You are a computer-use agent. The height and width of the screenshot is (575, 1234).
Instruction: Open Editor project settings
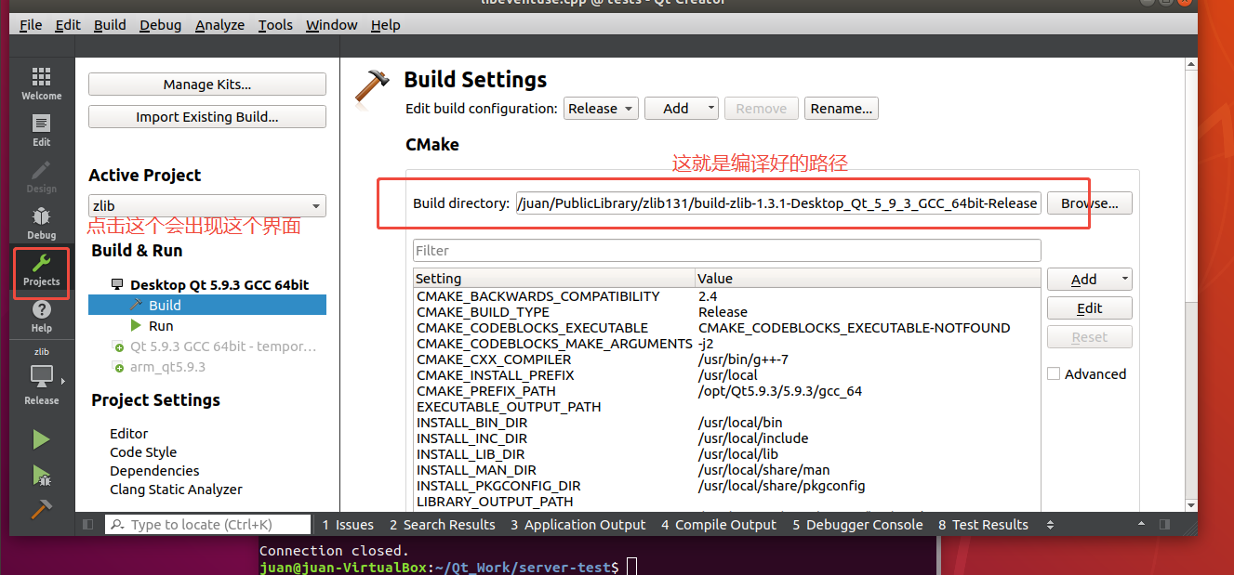129,434
